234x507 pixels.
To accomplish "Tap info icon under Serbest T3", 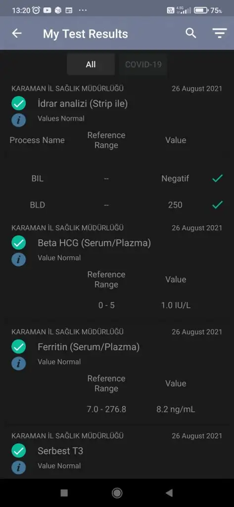I will (x=19, y=467).
